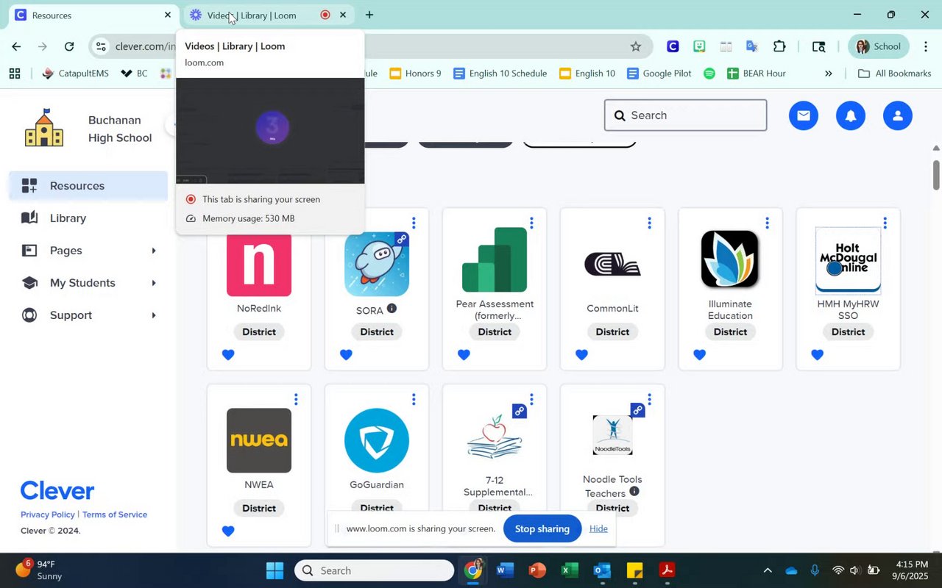Toggle favorite heart on CommonLit

pos(581,355)
